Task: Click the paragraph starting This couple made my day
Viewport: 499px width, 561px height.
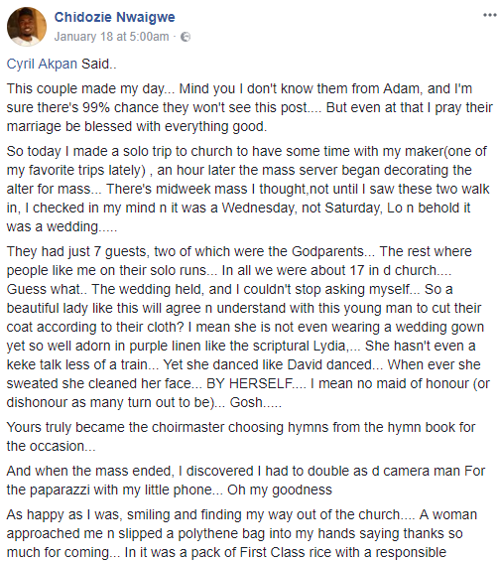Action: pos(250,107)
